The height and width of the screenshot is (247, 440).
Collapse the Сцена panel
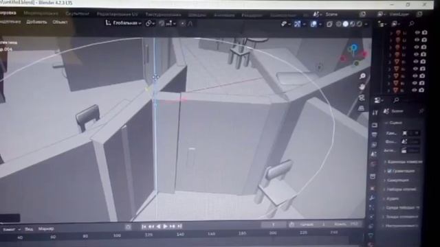(x=394, y=123)
